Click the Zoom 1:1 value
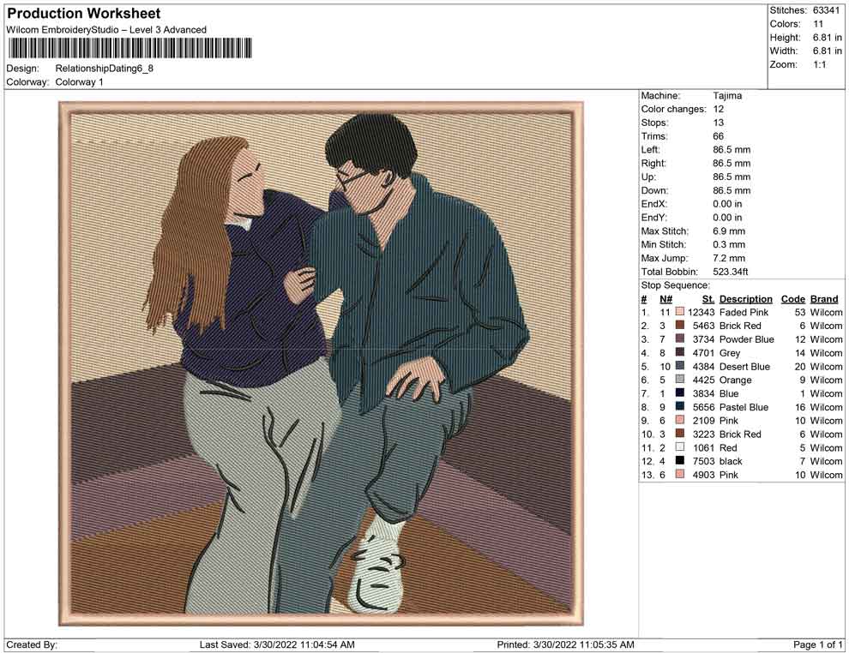Image resolution: width=849 pixels, height=653 pixels. coord(819,65)
